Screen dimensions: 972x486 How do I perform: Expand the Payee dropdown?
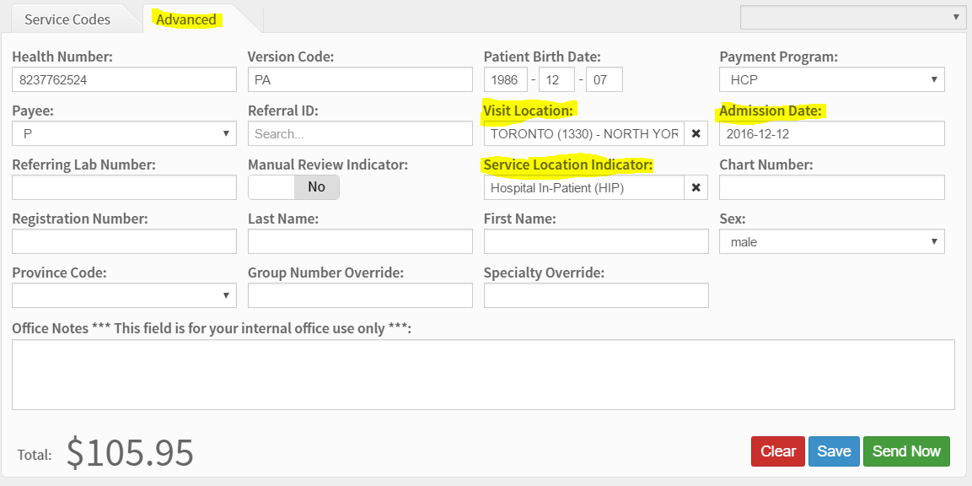(124, 133)
